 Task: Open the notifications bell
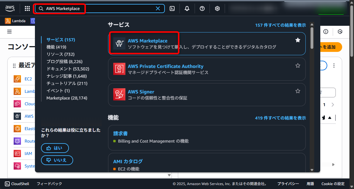pos(187,8)
